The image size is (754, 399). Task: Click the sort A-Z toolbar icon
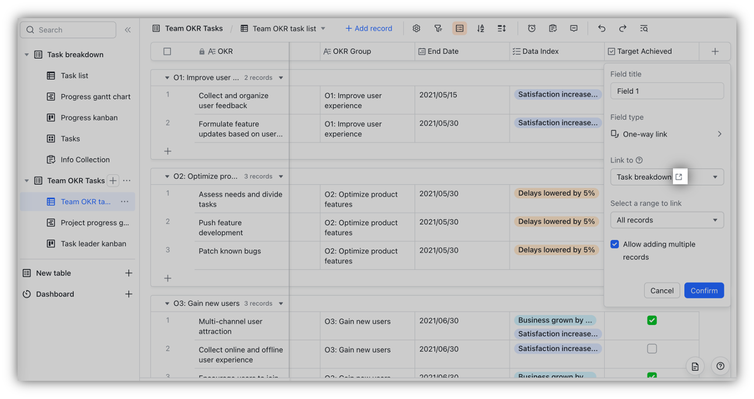click(x=480, y=28)
